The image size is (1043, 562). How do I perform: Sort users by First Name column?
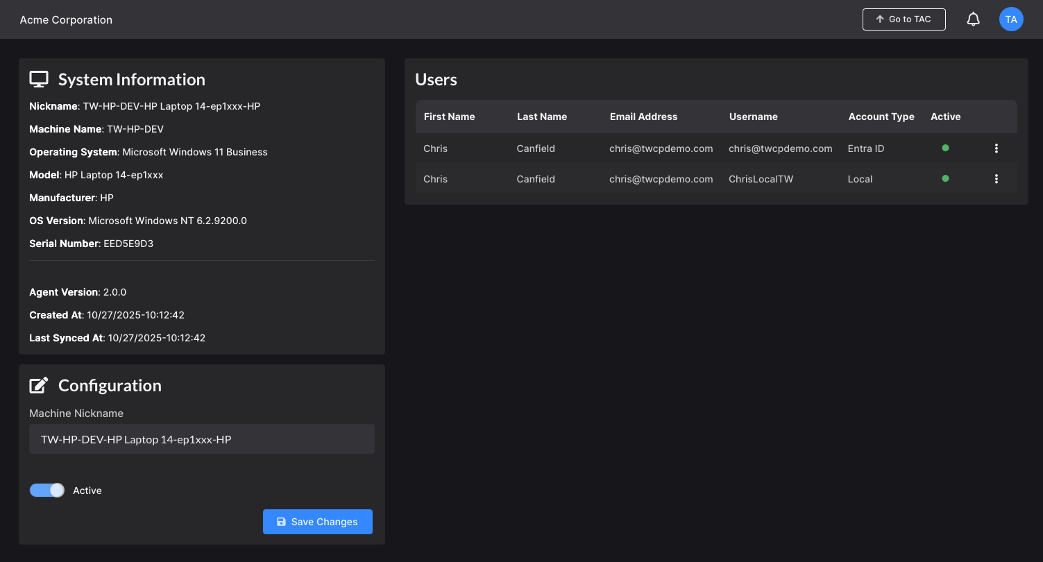coord(449,117)
